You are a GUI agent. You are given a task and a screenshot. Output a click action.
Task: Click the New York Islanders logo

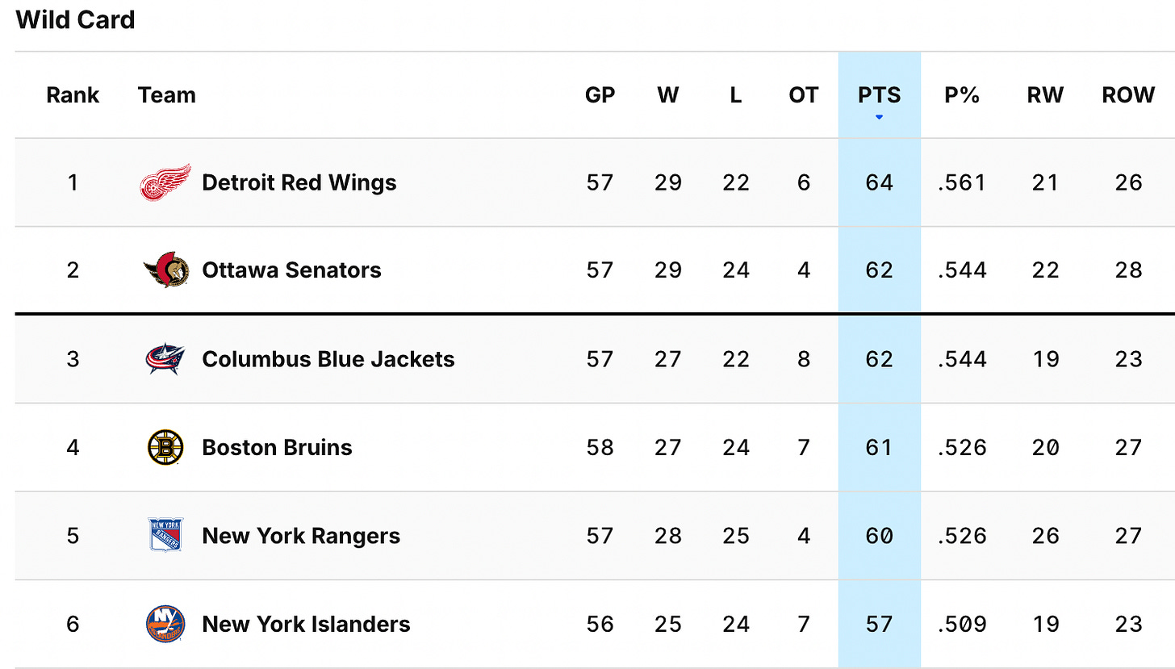click(165, 624)
